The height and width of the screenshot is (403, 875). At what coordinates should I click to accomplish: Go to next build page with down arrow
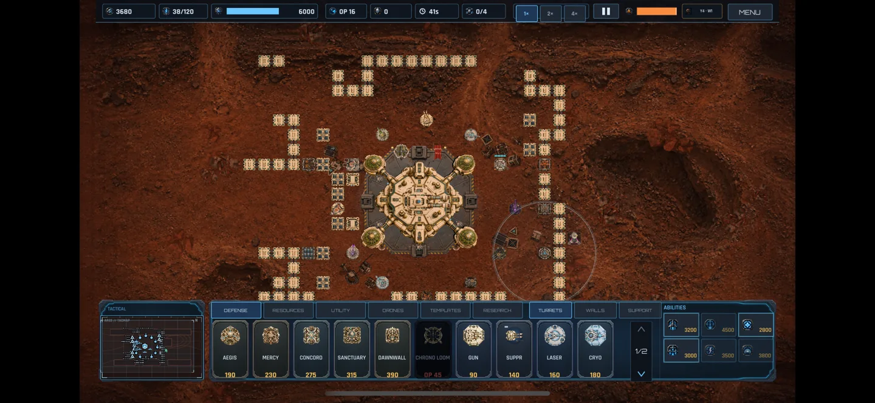point(641,374)
